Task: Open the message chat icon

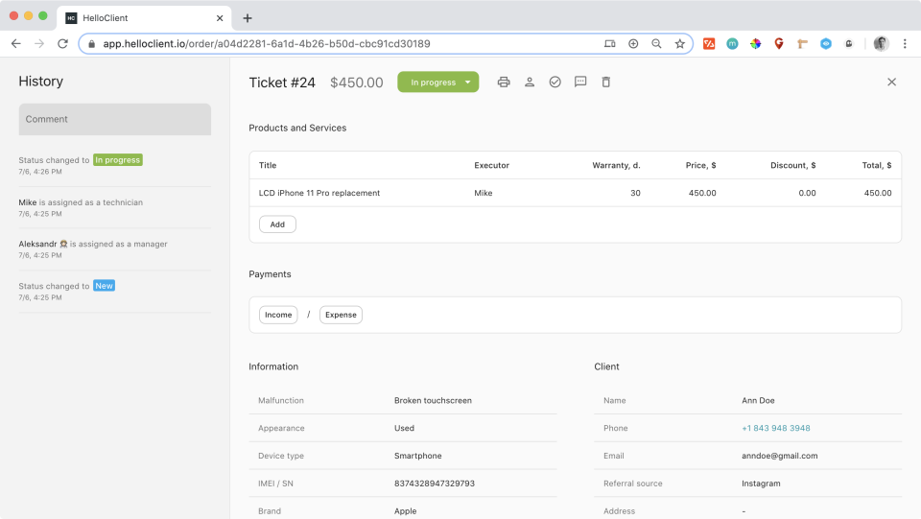Action: click(x=580, y=83)
